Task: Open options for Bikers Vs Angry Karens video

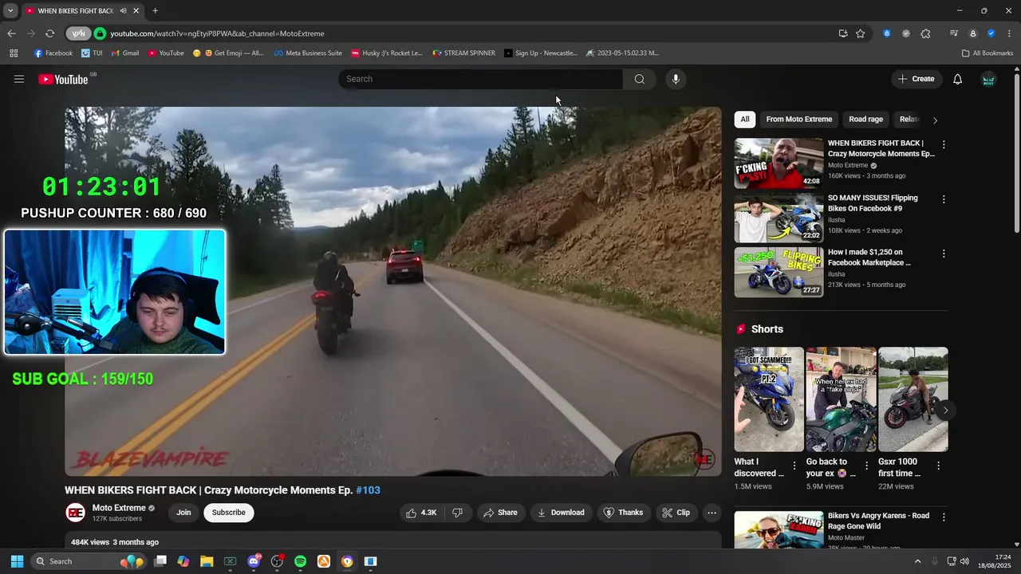Action: coord(944,517)
